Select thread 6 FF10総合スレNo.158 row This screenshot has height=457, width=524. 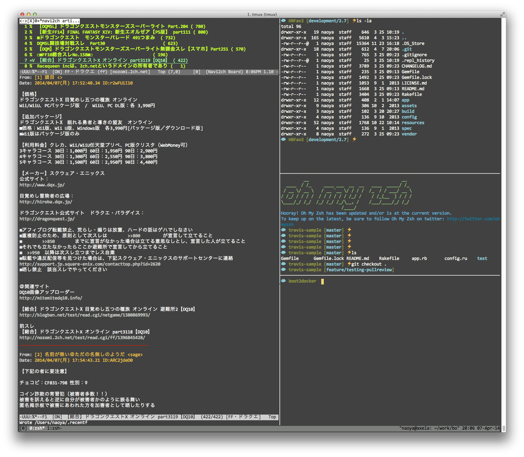(x=96, y=55)
